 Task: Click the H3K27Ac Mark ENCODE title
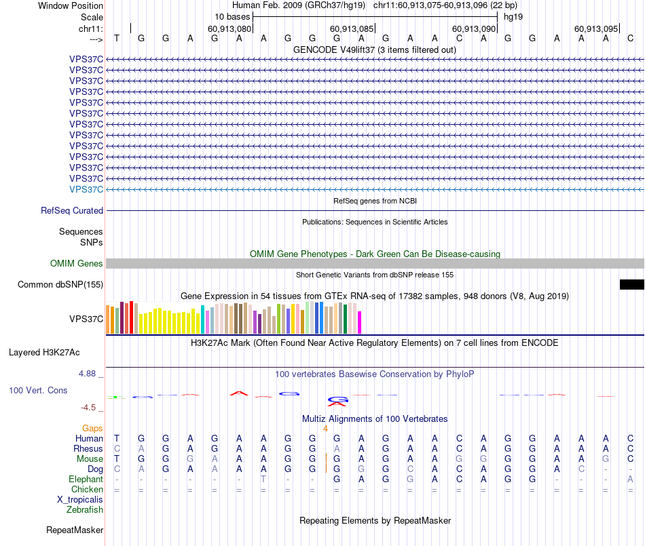coord(374,343)
